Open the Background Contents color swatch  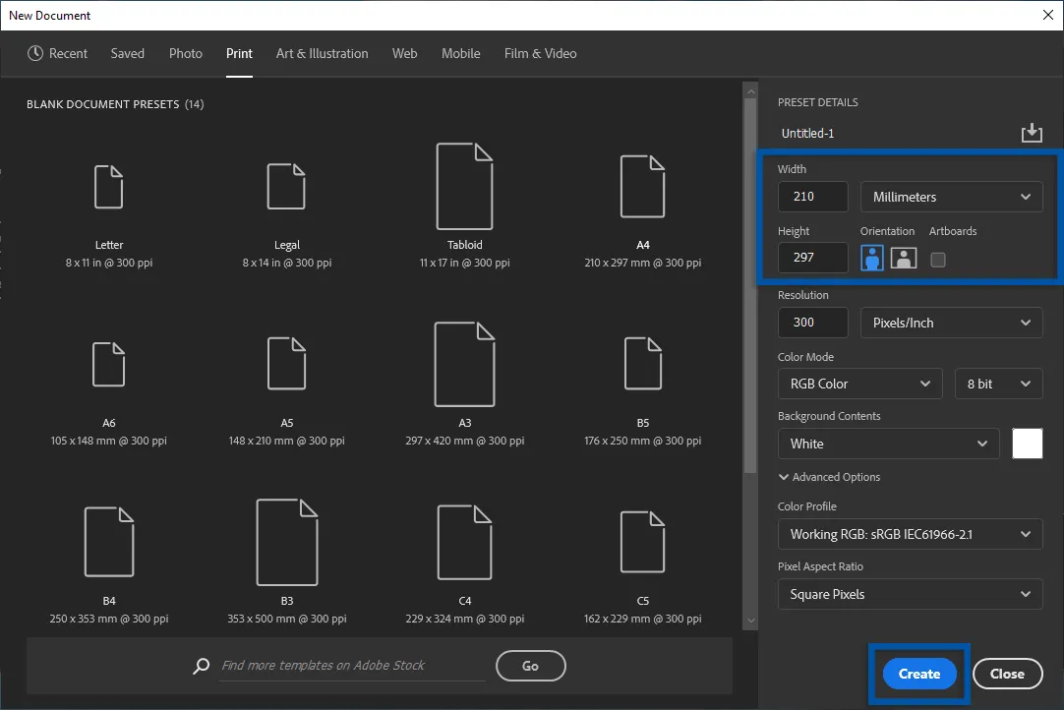(1027, 444)
